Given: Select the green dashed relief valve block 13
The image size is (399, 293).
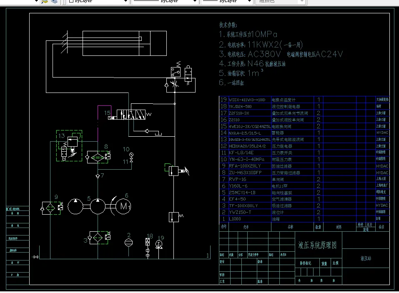Looking at the screenshot, I should (x=69, y=145).
